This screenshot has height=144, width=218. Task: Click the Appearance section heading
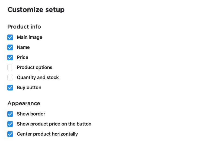[x=24, y=103]
